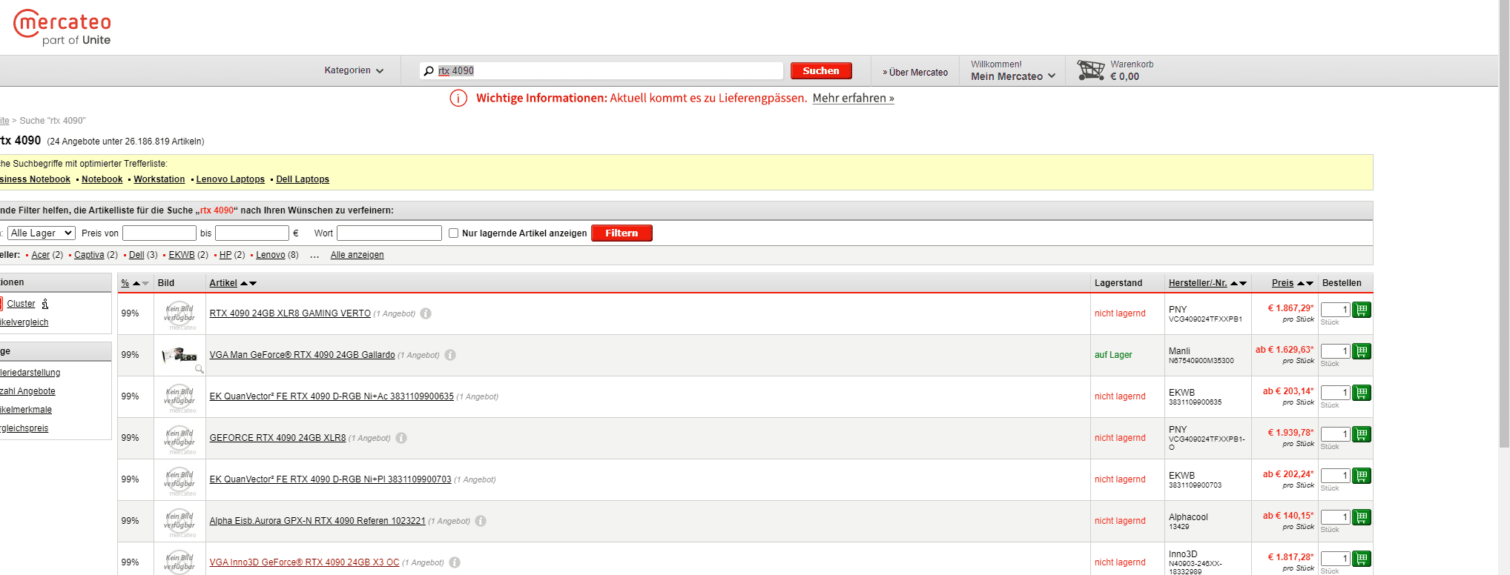This screenshot has height=575, width=1510.
Task: Open VGA Inno3D GeForce RTX 4090 X3 OC
Action: click(304, 562)
